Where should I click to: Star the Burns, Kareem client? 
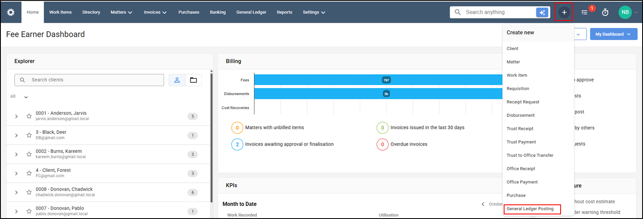29,154
